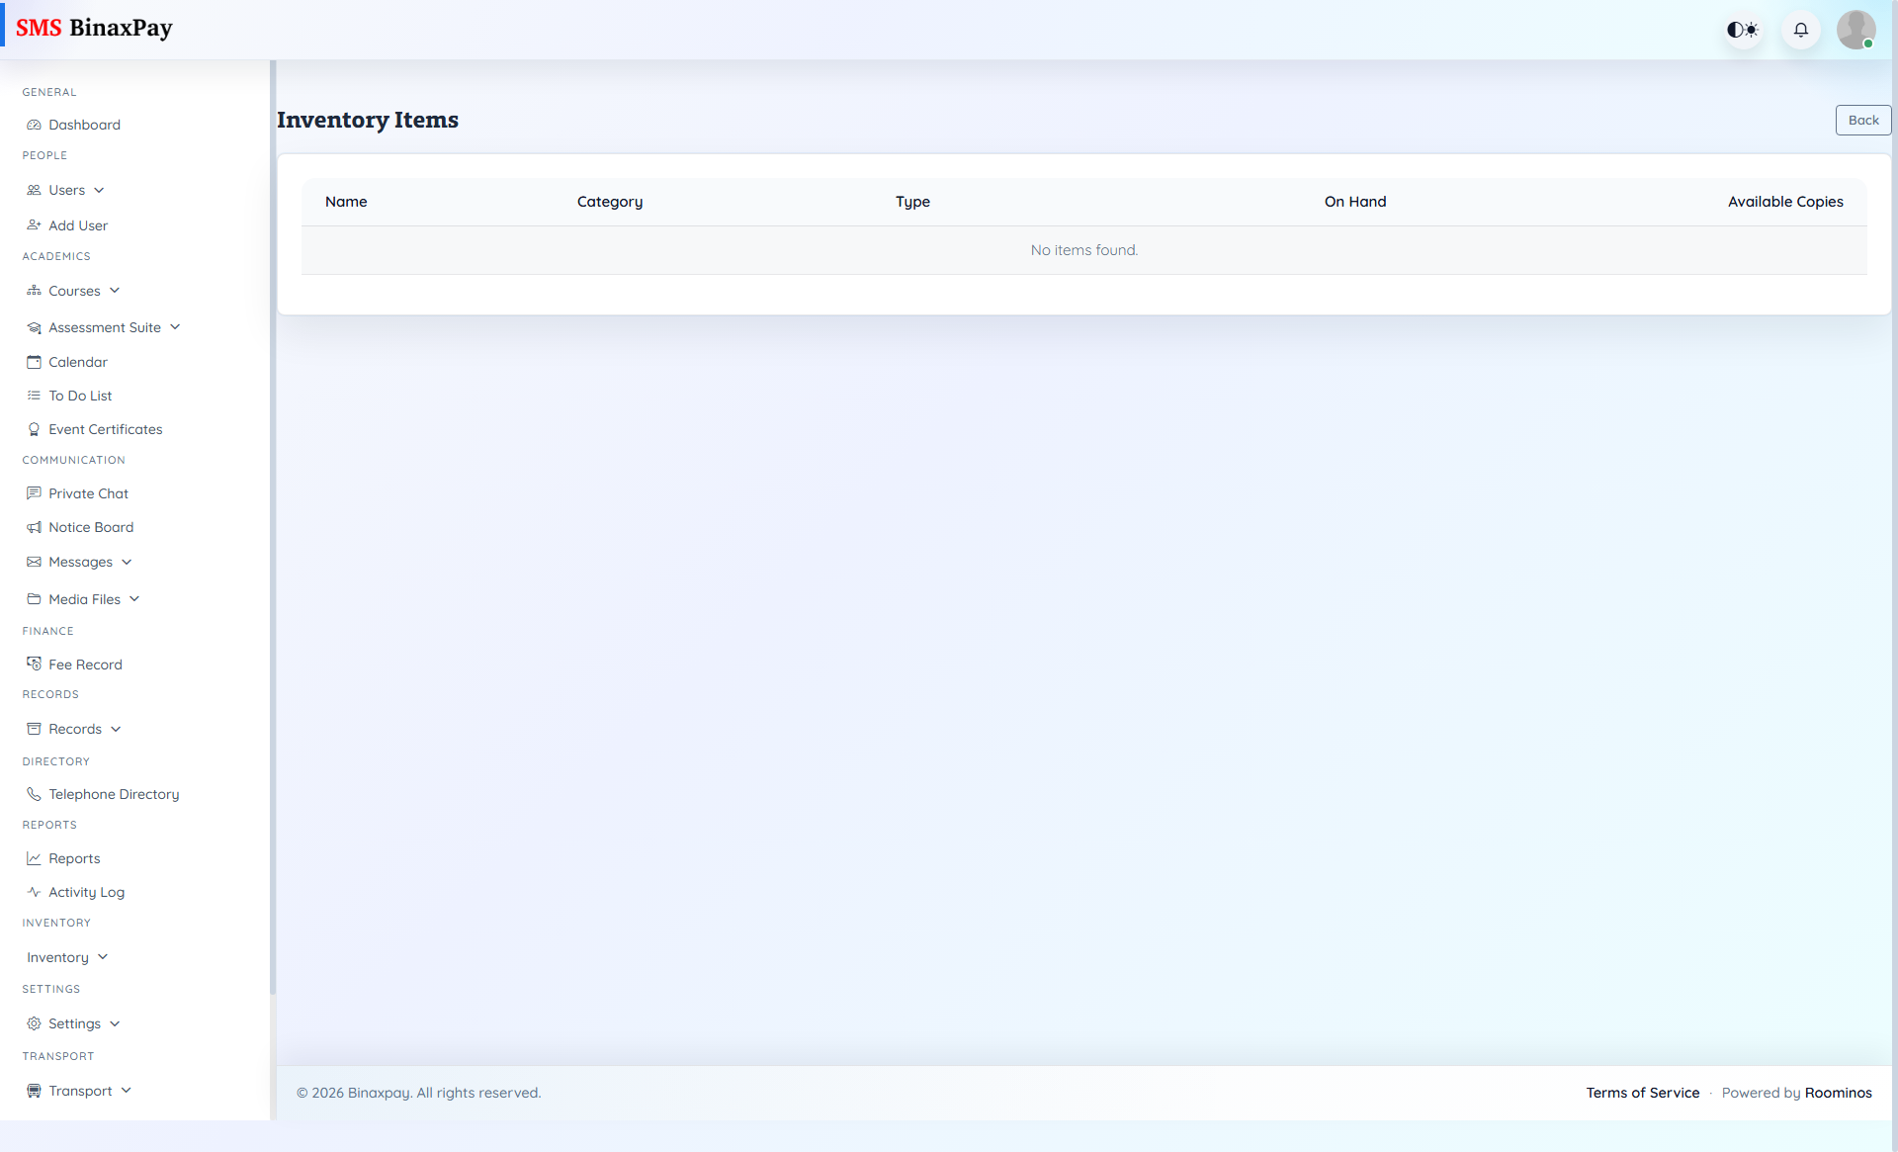Expand the Inventory section

tap(66, 956)
